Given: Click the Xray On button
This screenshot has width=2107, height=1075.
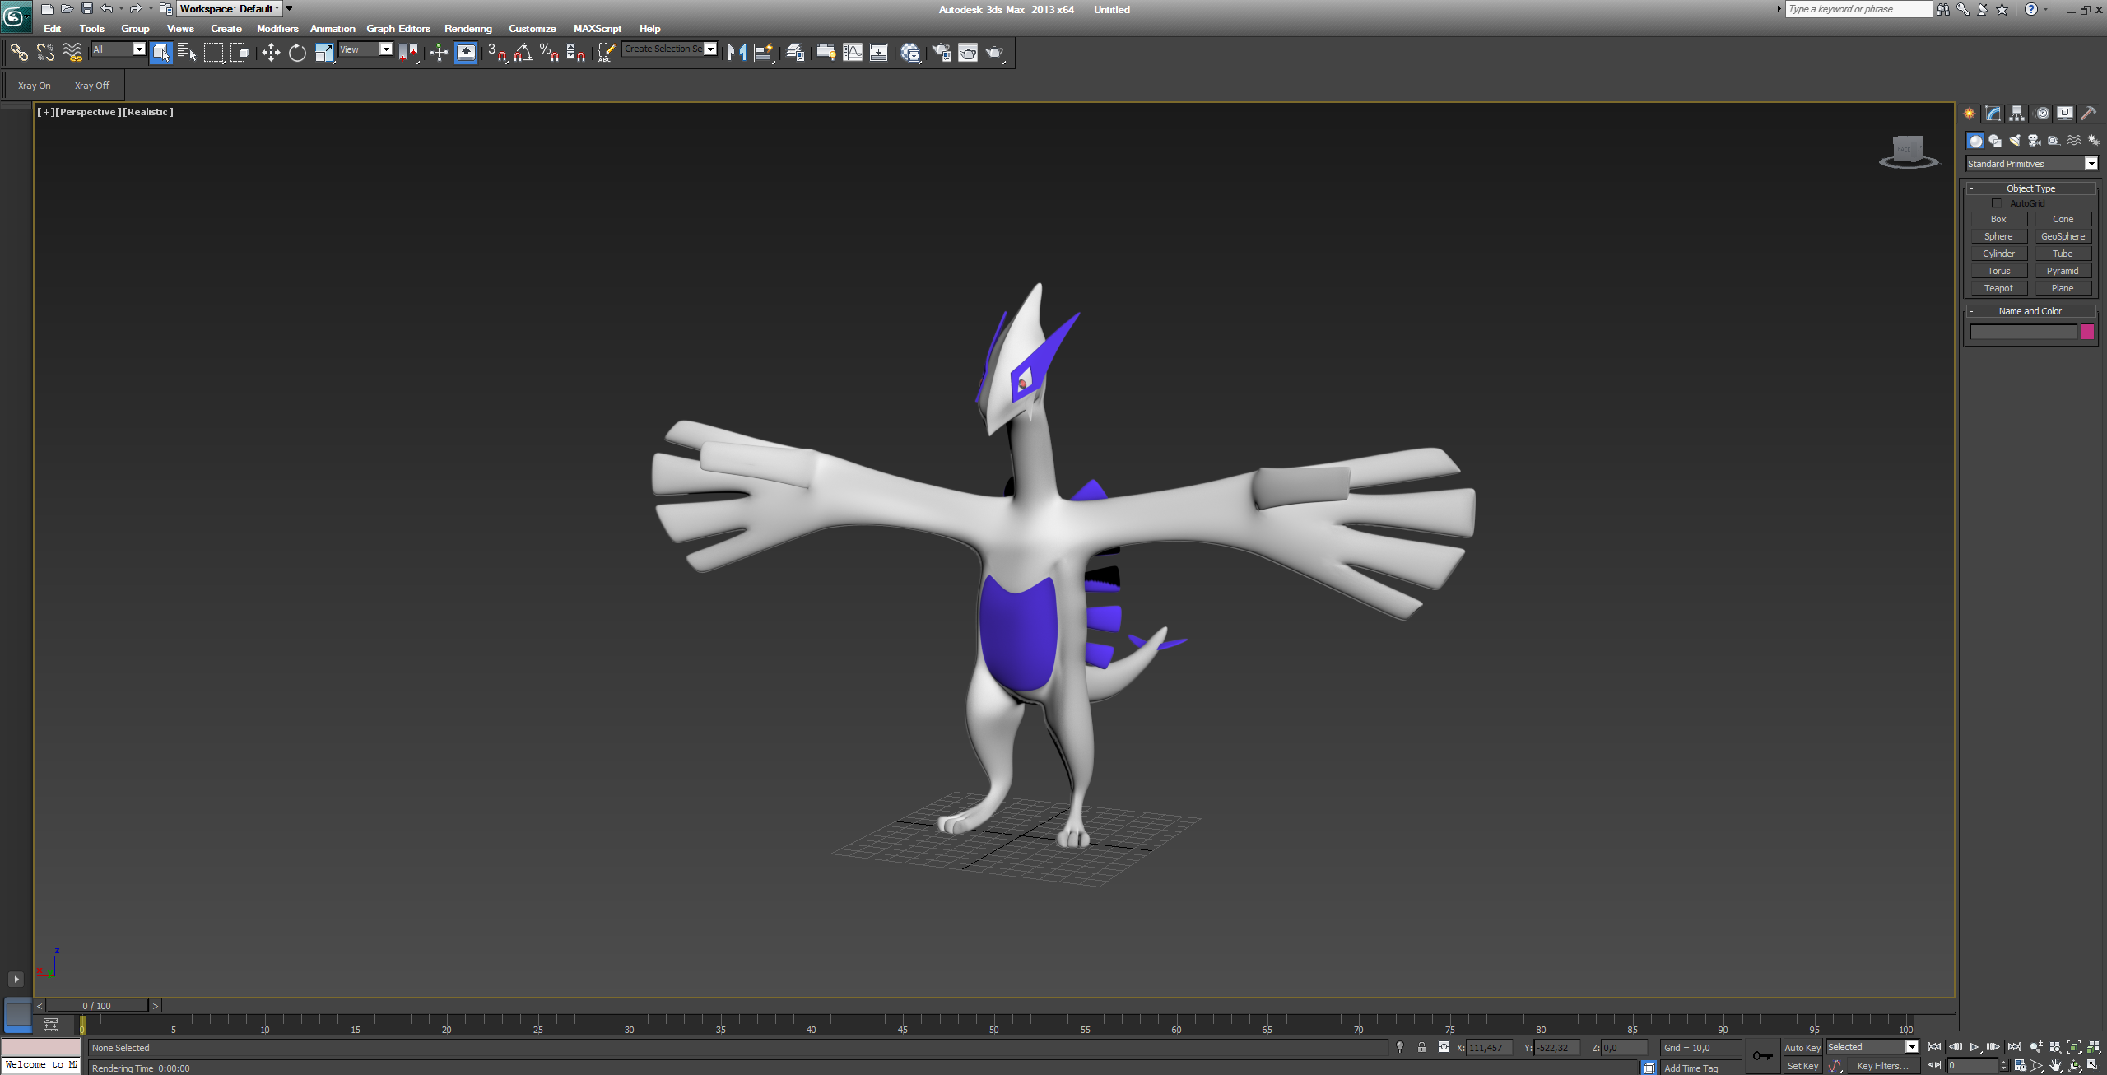Looking at the screenshot, I should pyautogui.click(x=35, y=86).
